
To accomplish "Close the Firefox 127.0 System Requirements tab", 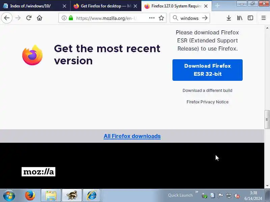I will (206, 6).
